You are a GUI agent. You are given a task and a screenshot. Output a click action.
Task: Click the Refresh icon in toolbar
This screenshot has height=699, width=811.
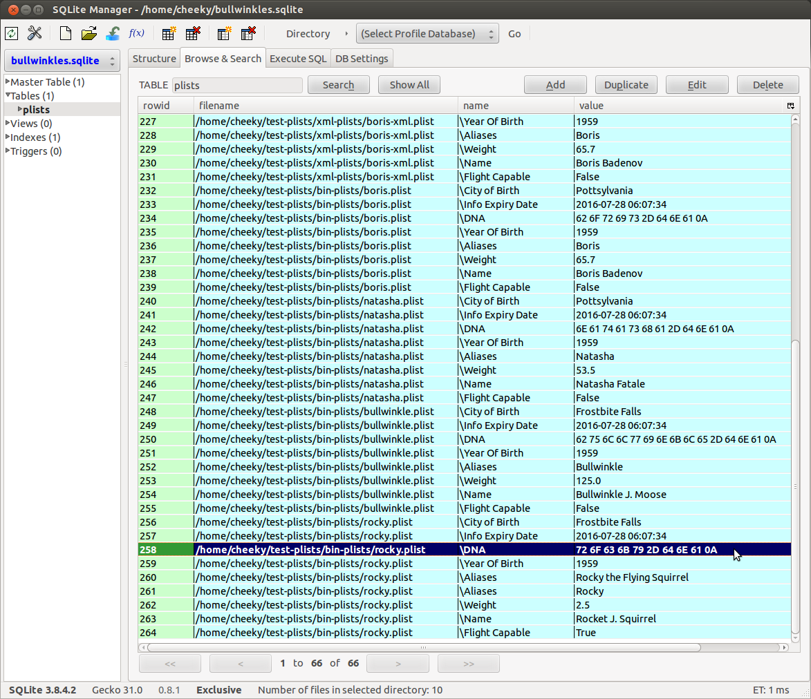pos(11,34)
